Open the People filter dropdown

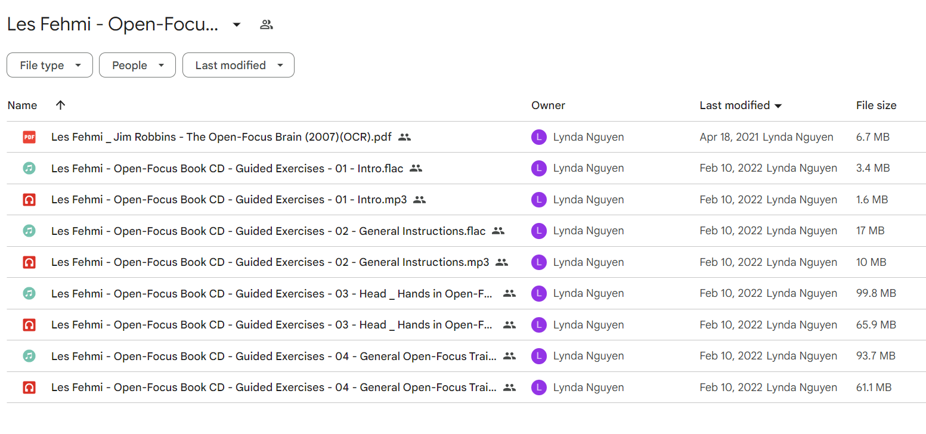coord(137,65)
